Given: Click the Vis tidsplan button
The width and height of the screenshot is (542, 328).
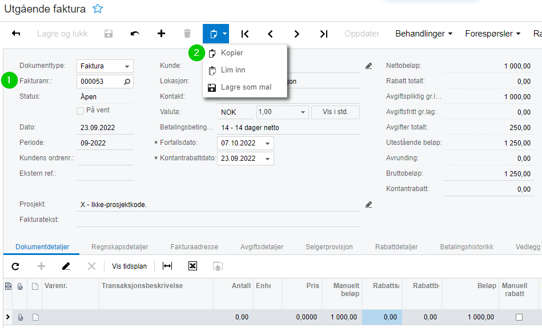Looking at the screenshot, I should point(129,266).
